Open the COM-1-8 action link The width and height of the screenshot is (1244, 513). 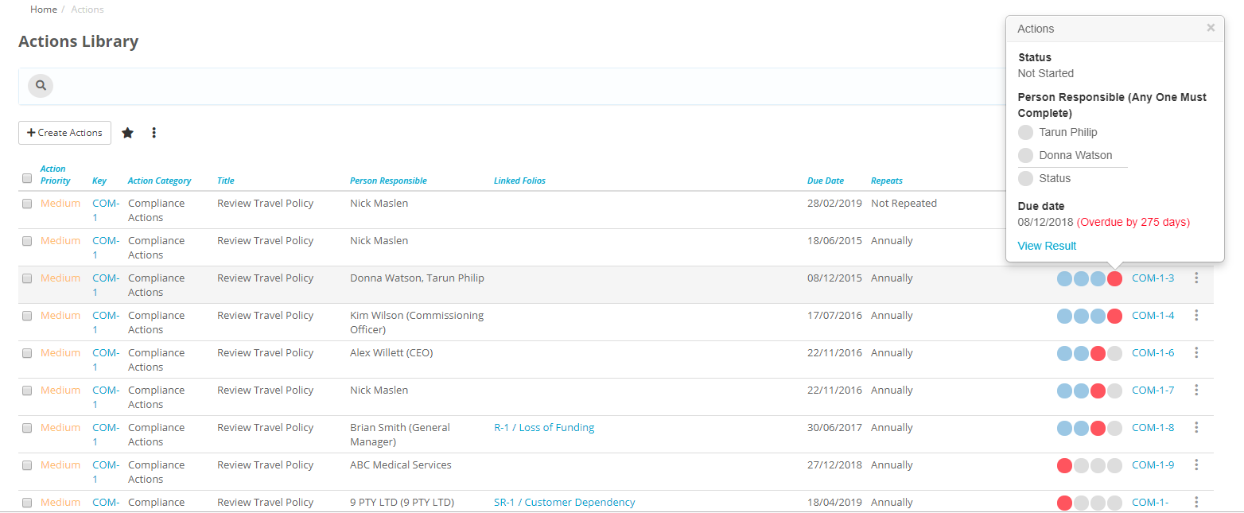click(1153, 427)
